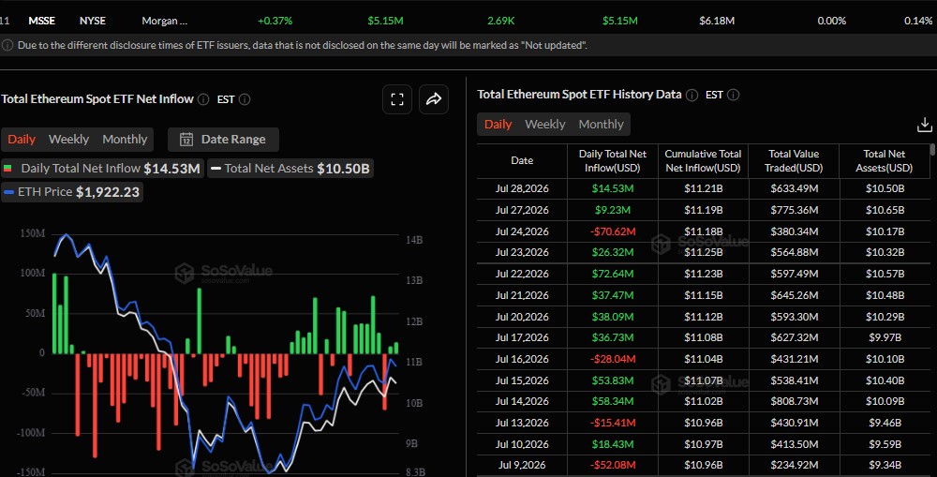Click the -$70.62M outflow value
This screenshot has height=477, width=937.
click(613, 231)
